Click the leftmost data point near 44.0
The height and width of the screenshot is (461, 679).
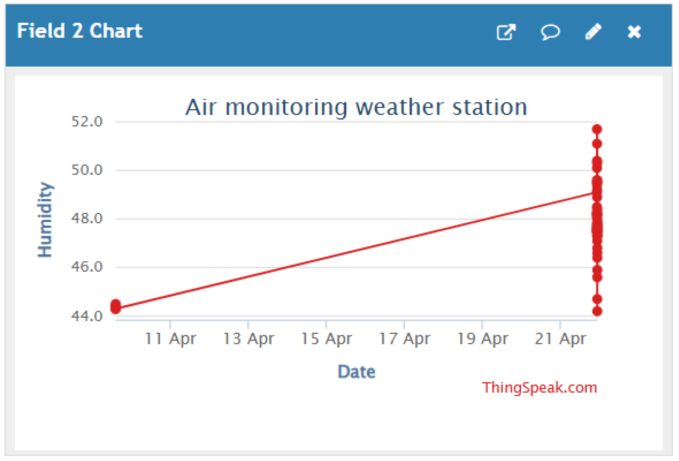[x=116, y=307]
